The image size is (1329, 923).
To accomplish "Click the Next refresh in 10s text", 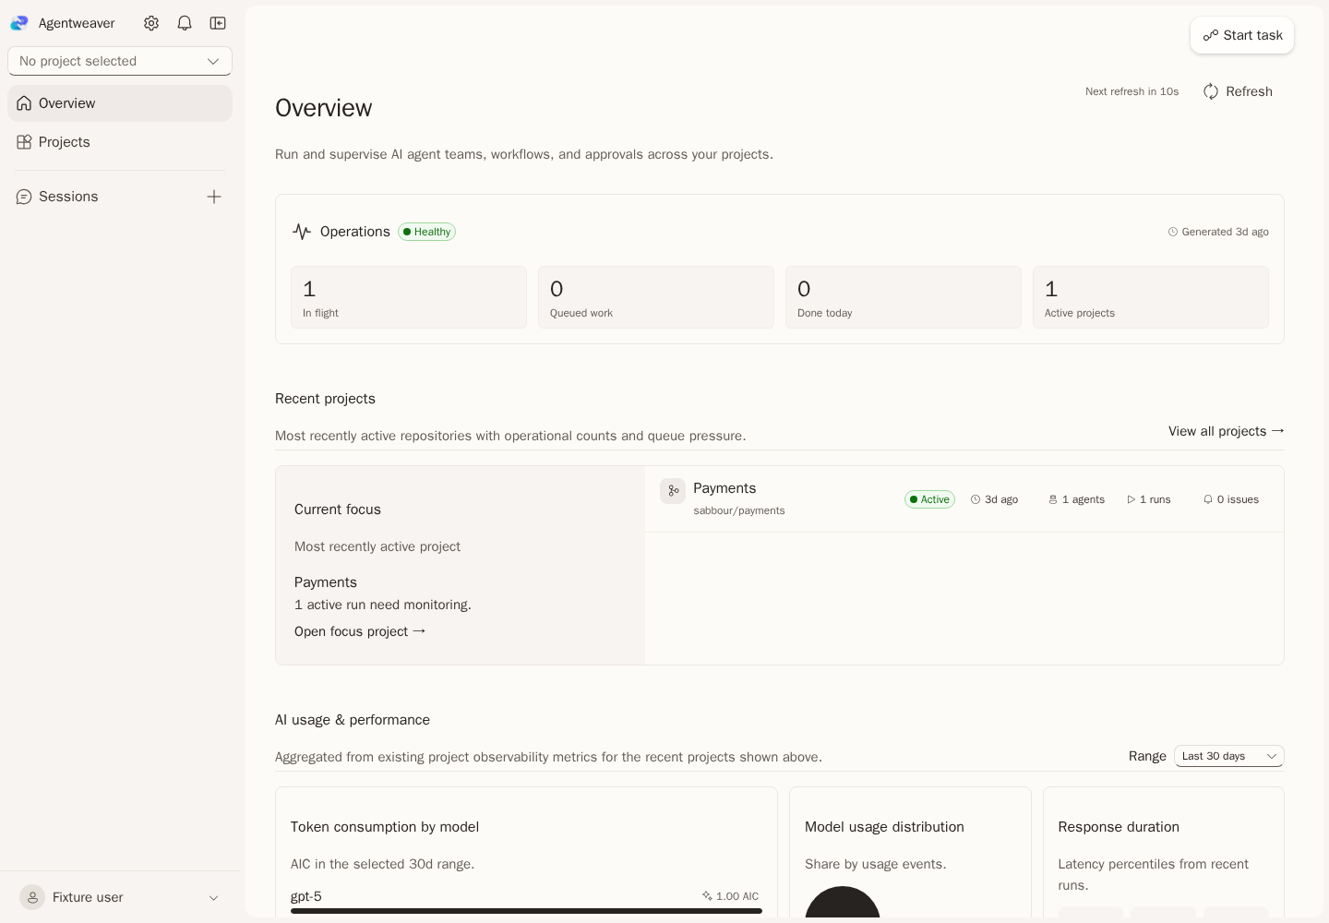I will pos(1132,91).
